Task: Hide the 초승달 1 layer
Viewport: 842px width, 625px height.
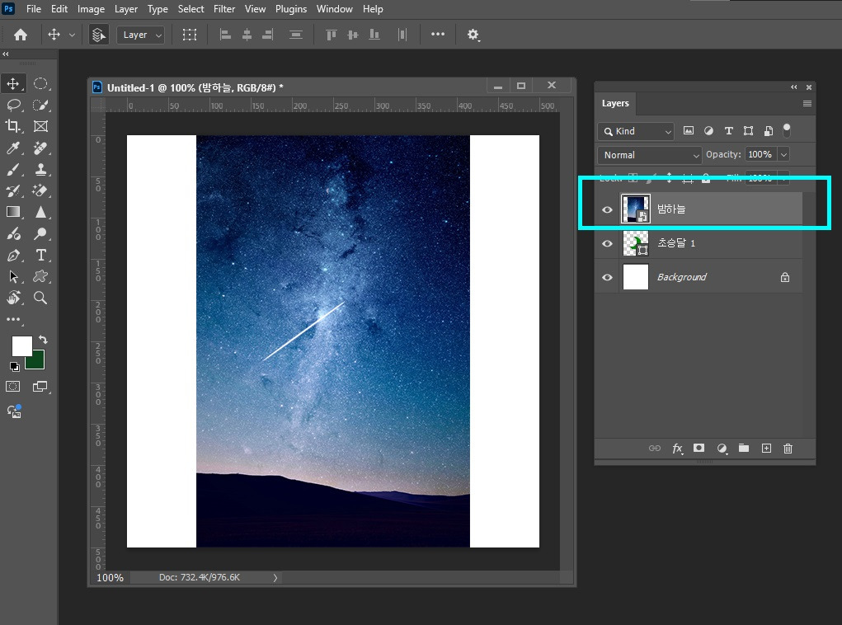Action: 607,243
